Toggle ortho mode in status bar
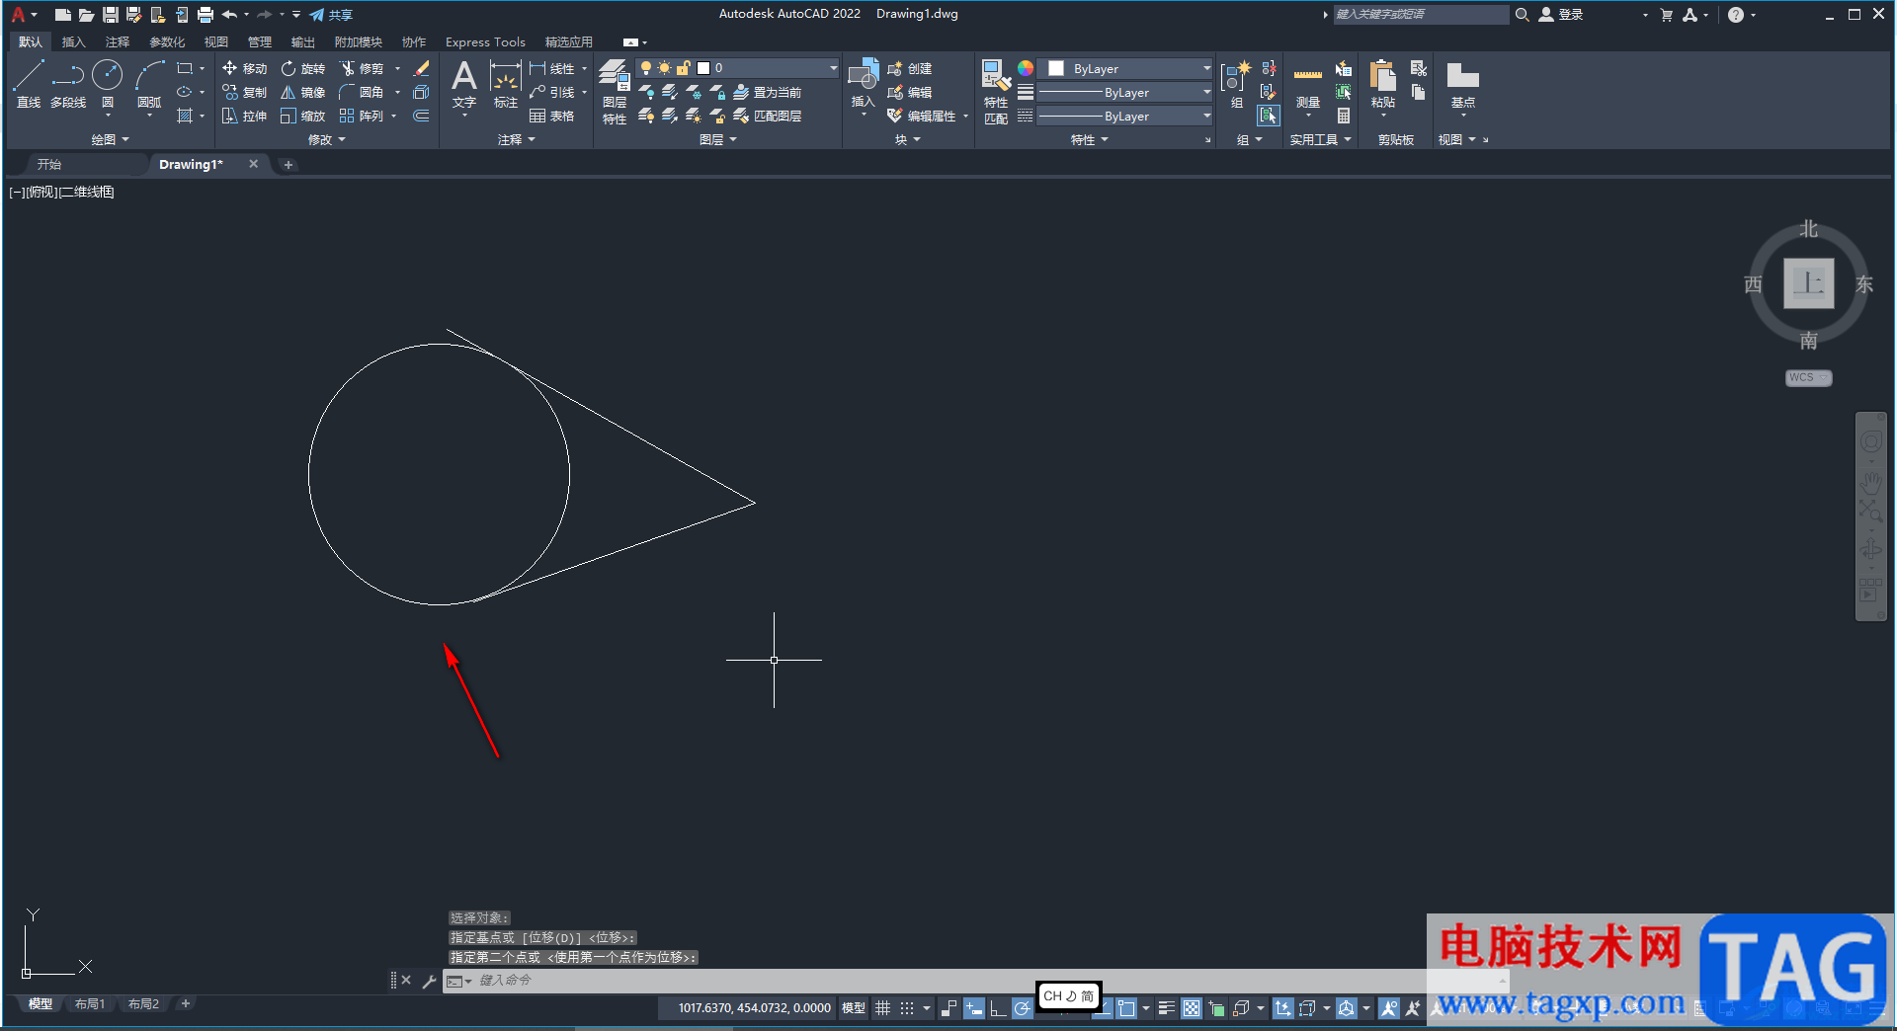Viewport: 1897px width, 1031px height. (998, 1008)
